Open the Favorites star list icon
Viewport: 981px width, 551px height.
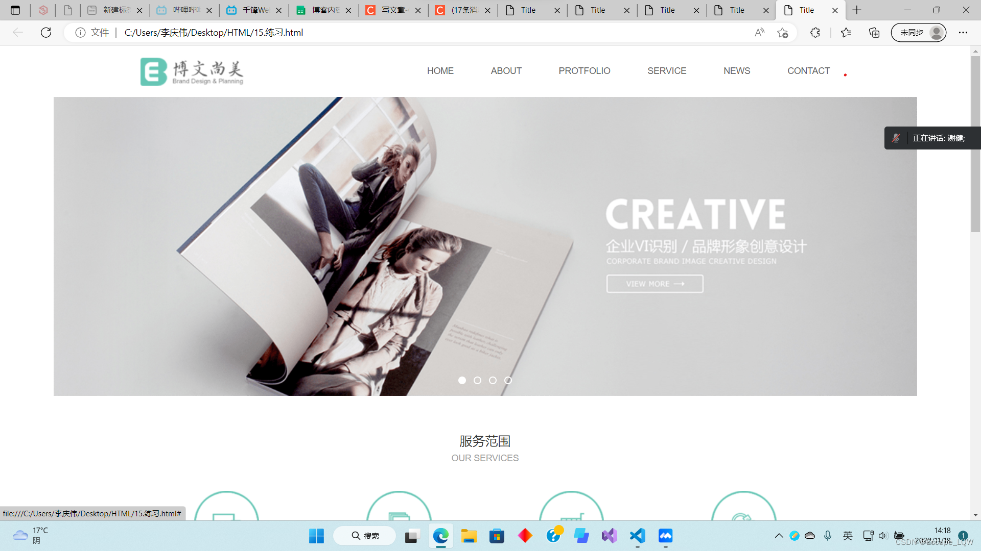[x=846, y=33]
